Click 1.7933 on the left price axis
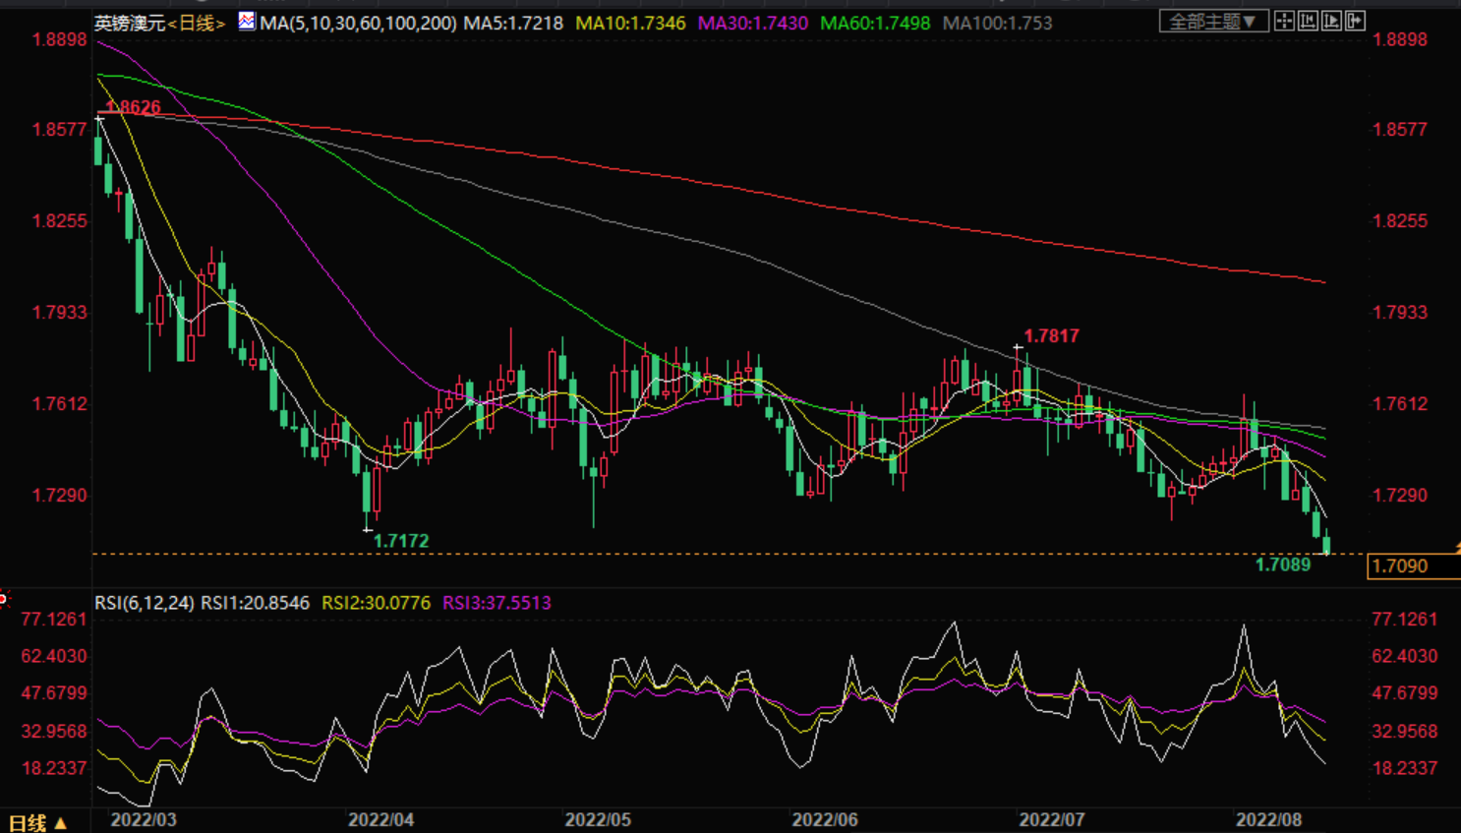Screen dimensions: 1461x833 pos(60,312)
